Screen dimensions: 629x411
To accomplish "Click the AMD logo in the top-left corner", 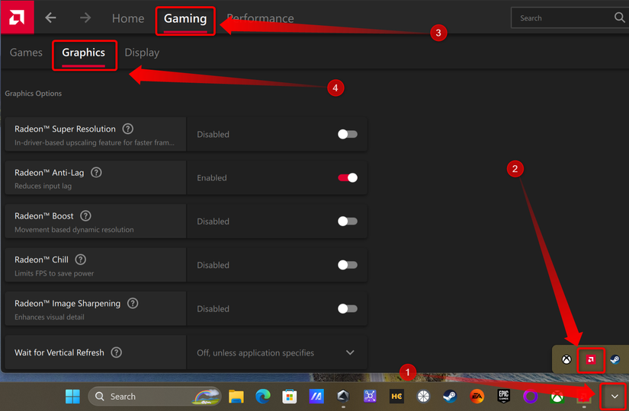I will pyautogui.click(x=18, y=18).
